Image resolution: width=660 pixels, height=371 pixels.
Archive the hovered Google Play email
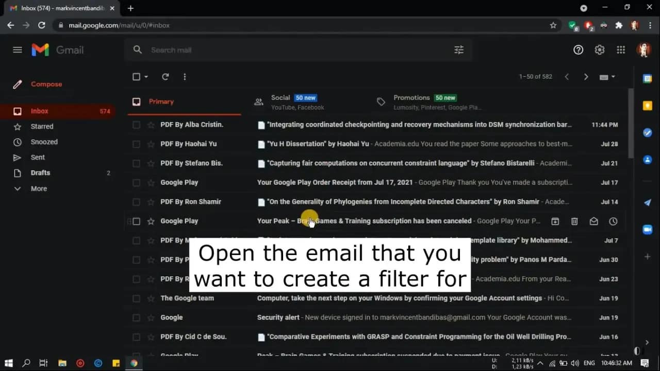[x=555, y=221]
